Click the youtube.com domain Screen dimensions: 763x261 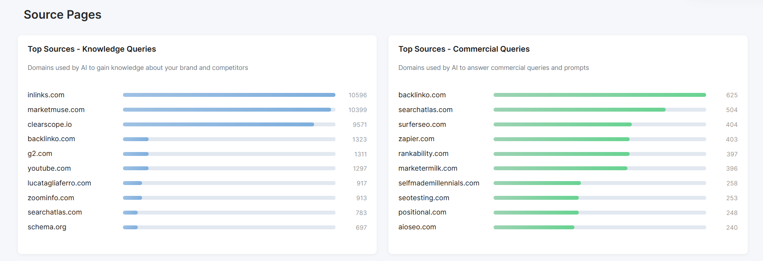(x=49, y=168)
